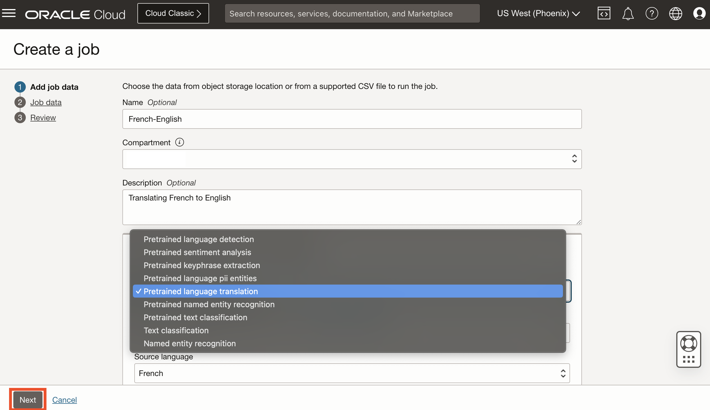710x410 pixels.
Task: Select Pretrained sentiment analysis option
Action: (x=197, y=252)
